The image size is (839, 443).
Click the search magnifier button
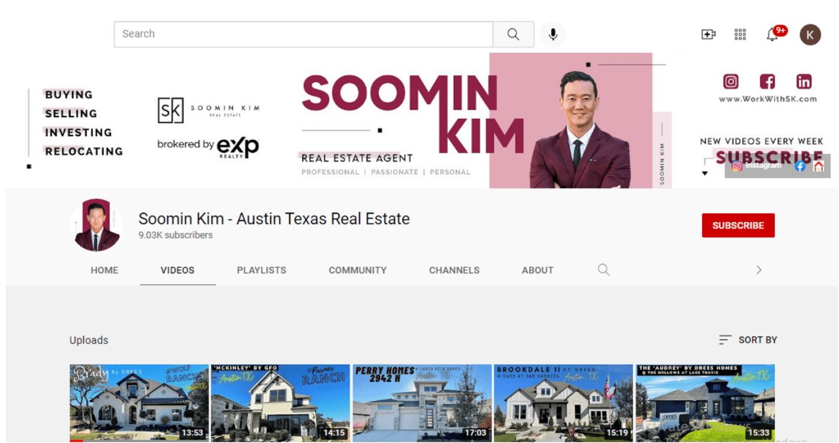[513, 34]
